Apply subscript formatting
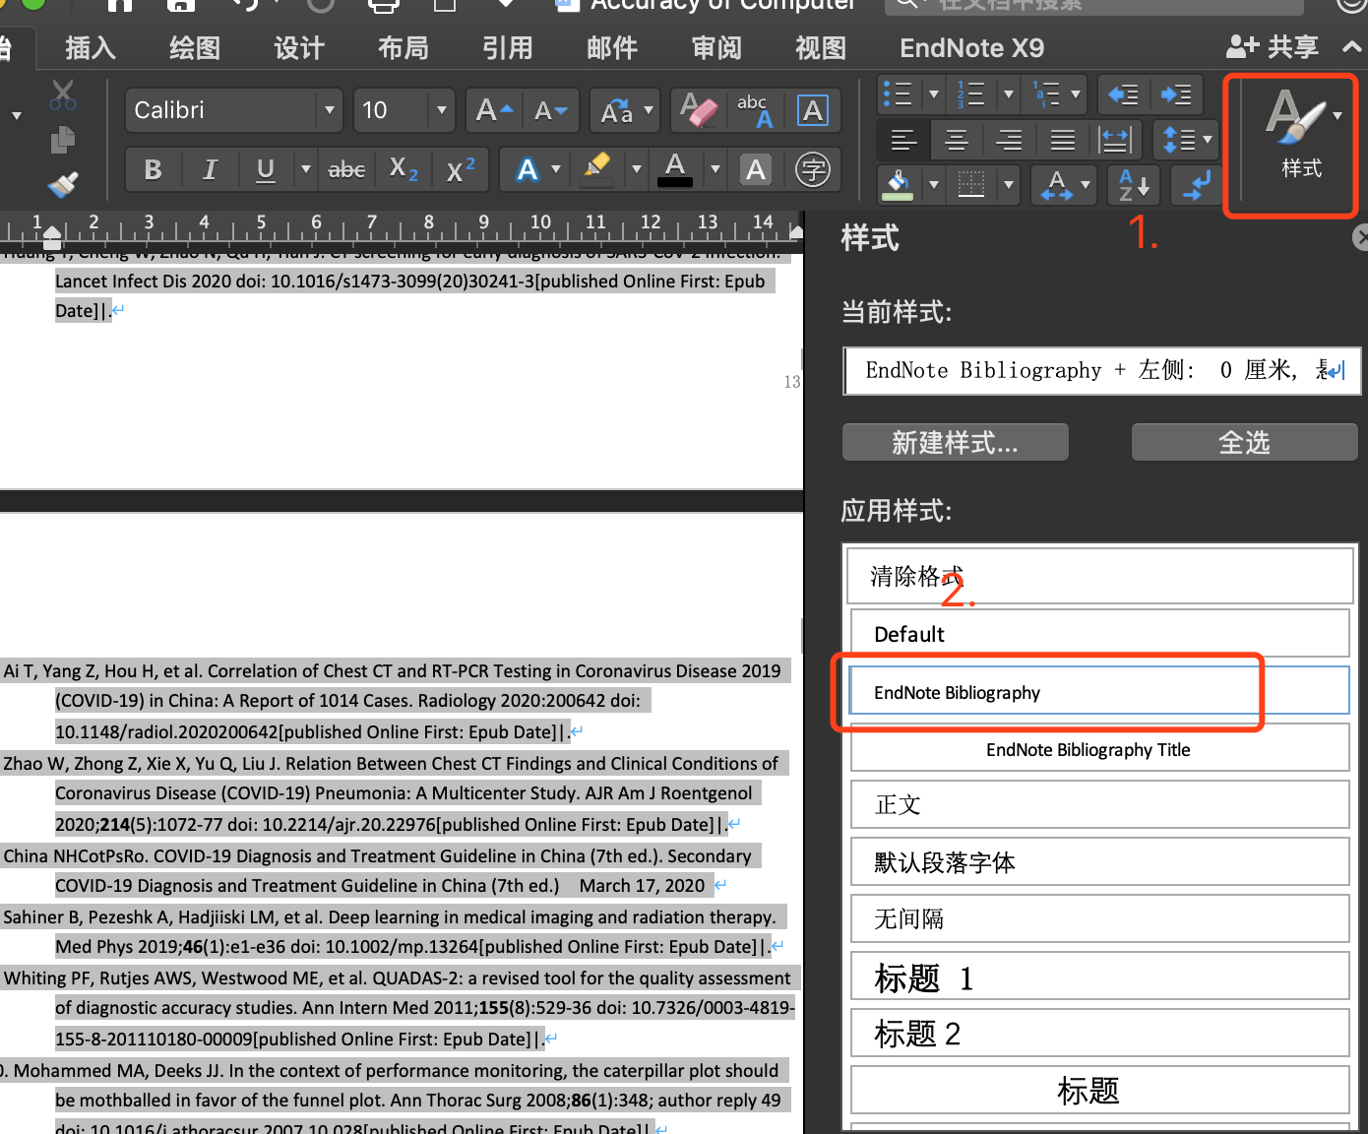Viewport: 1368px width, 1134px height. point(403,169)
